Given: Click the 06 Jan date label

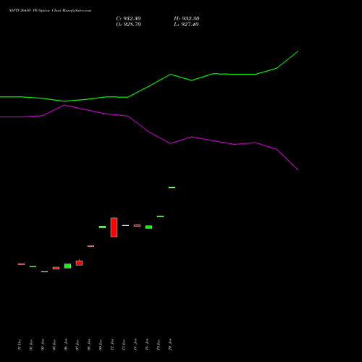Looking at the screenshot, I should [x=66, y=345].
